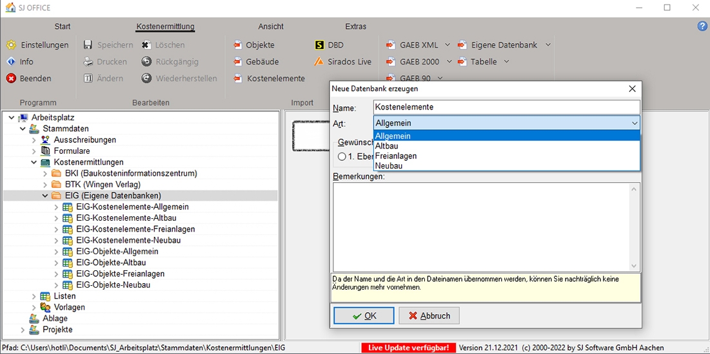The width and height of the screenshot is (710, 354).
Task: Collapse EIG (Eigene Datenbanken) node
Action: [x=45, y=196]
